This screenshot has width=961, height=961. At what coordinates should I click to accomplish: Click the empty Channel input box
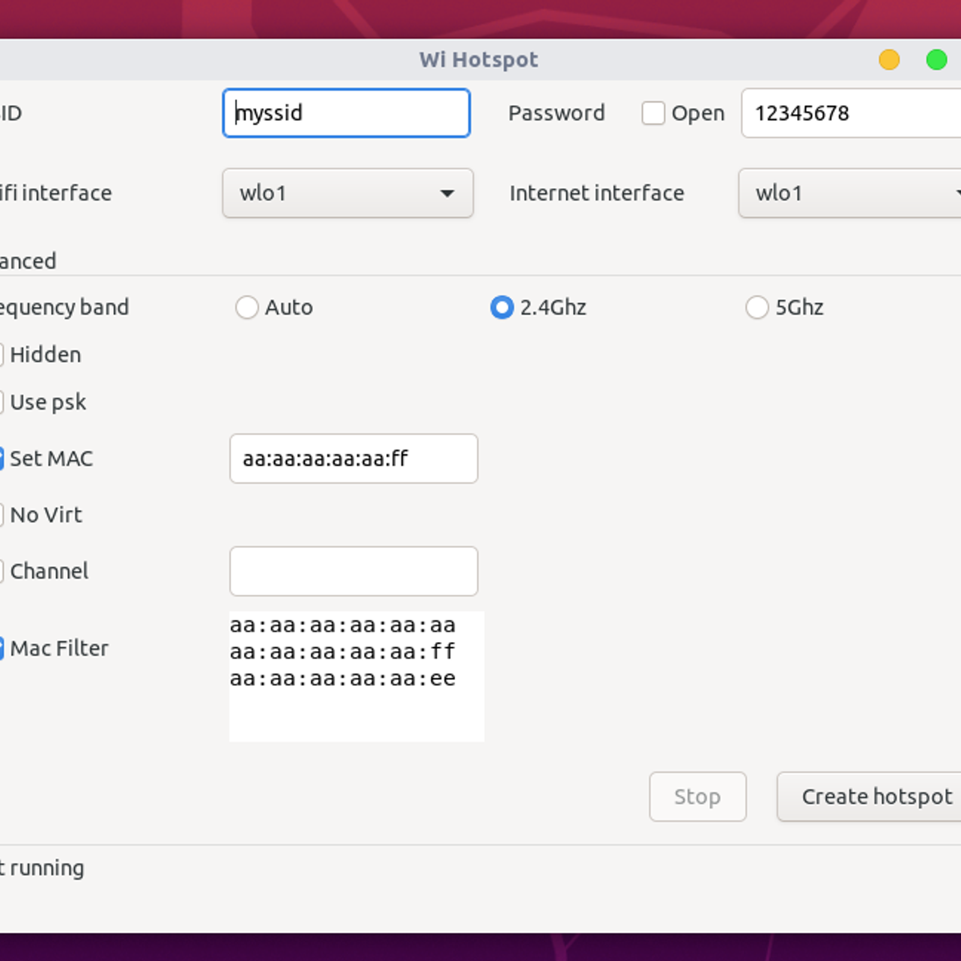click(x=354, y=571)
